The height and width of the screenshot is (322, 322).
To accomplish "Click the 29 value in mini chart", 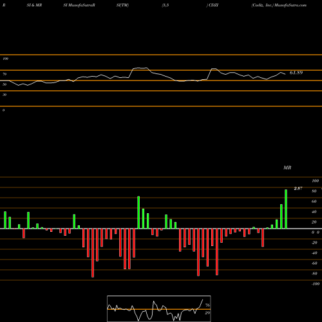I will 207,313.
